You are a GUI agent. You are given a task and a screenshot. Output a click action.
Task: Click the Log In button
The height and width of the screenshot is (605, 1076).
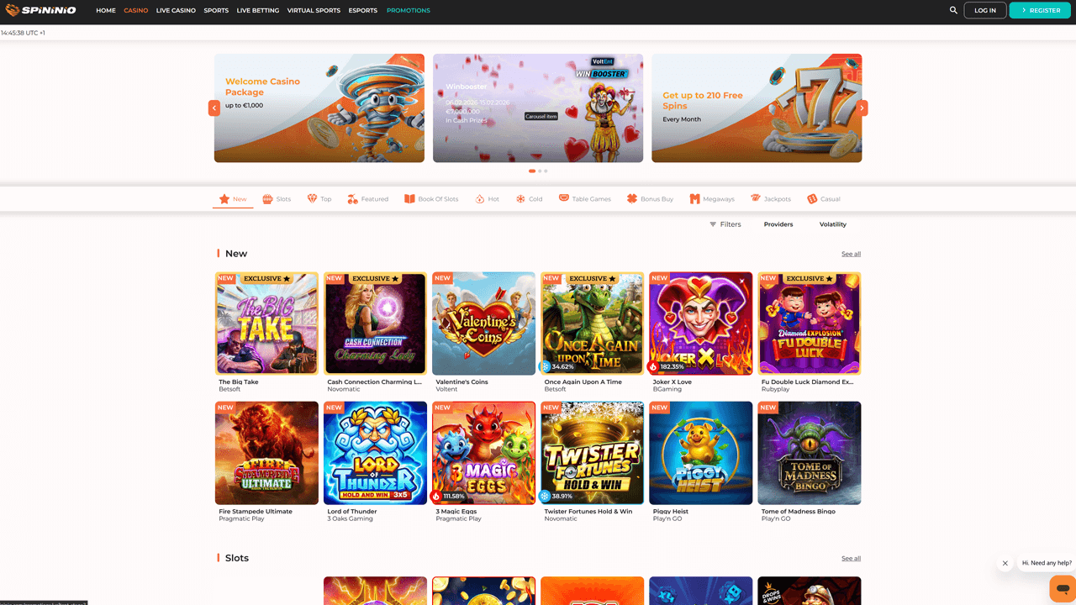click(985, 10)
